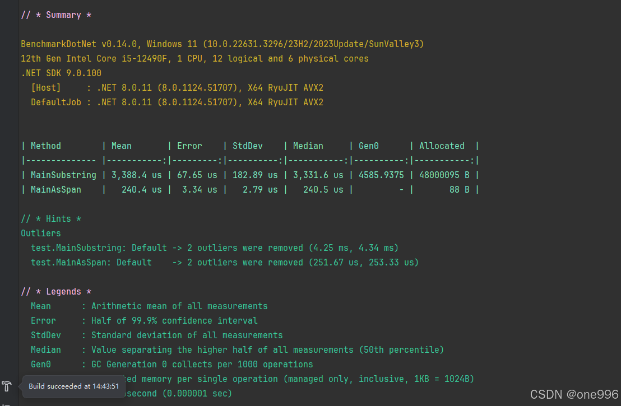Click the Method column header
621x406 pixels.
click(x=45, y=146)
